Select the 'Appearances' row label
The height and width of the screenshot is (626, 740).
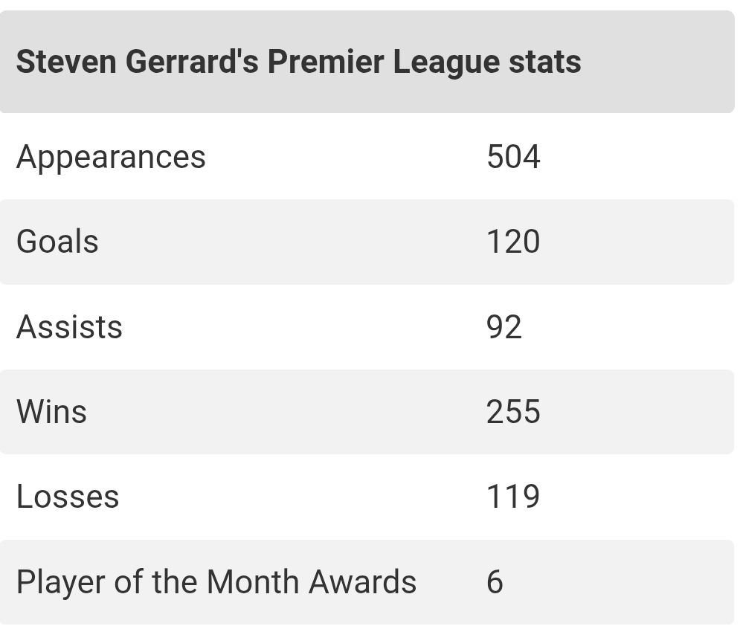point(111,157)
